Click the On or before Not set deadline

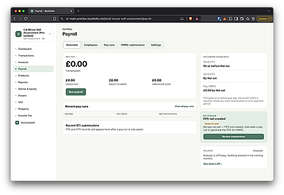(216, 66)
